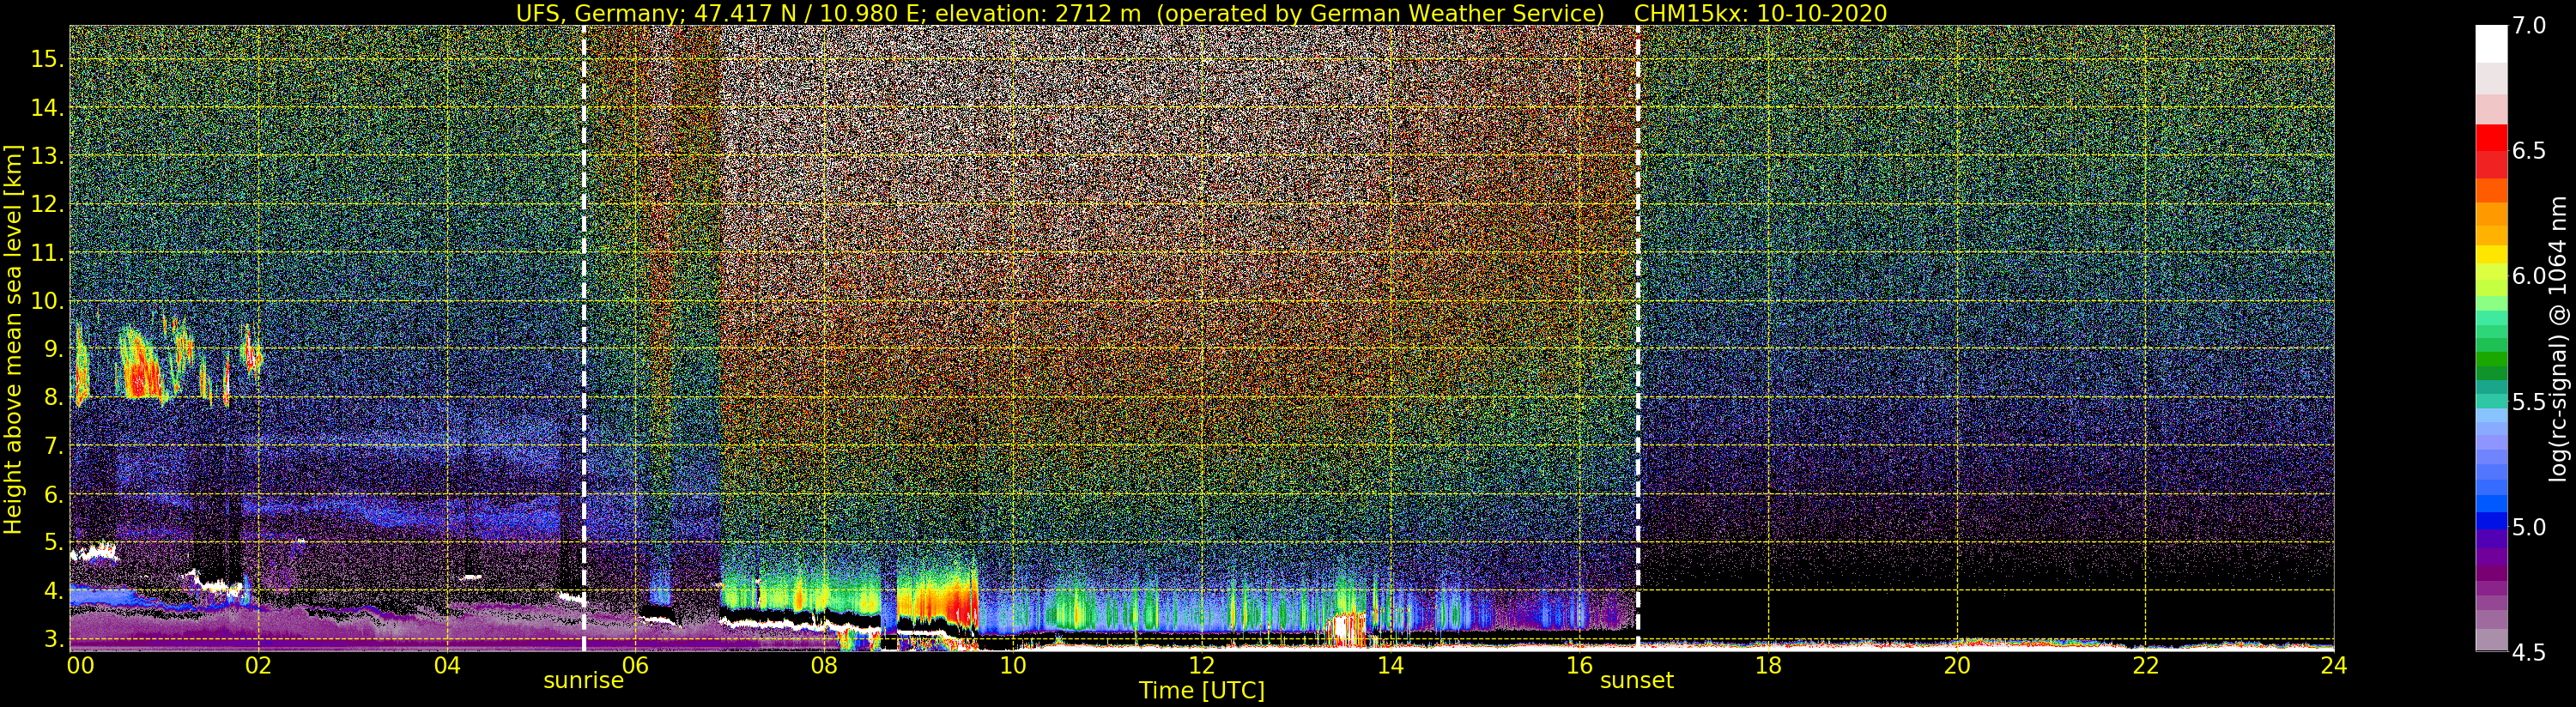The width and height of the screenshot is (2576, 707).
Task: Click the sunrise label below the axis
Action: (583, 681)
